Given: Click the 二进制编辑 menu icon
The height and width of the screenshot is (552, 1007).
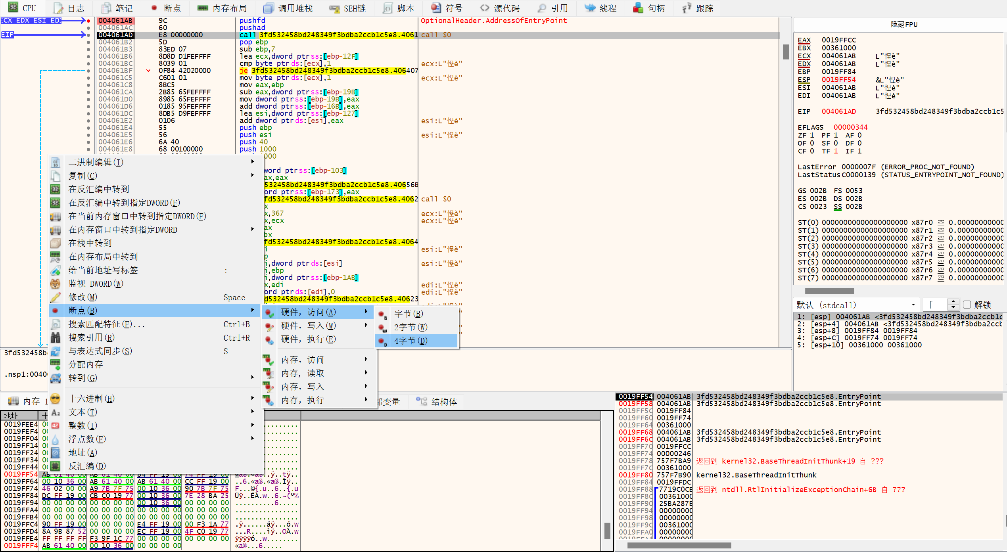Looking at the screenshot, I should point(56,162).
